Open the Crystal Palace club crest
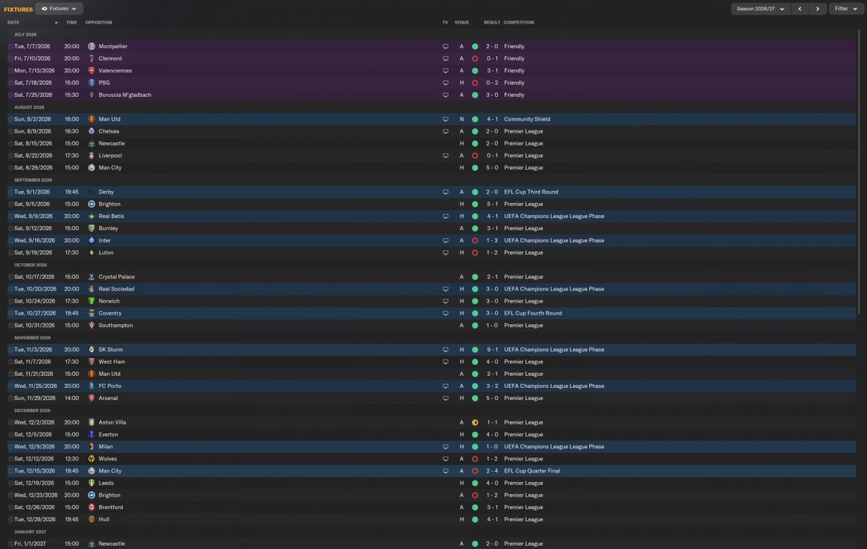 coord(91,277)
